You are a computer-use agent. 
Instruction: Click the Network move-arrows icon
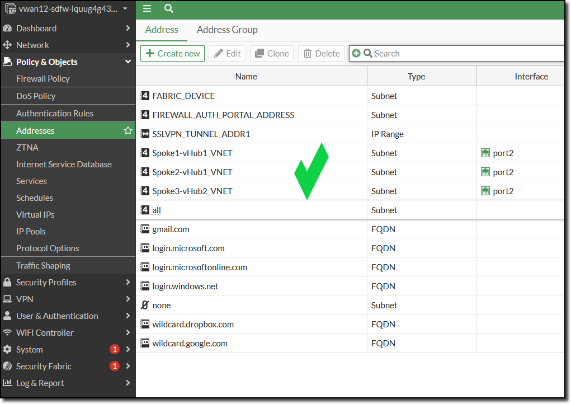point(7,45)
